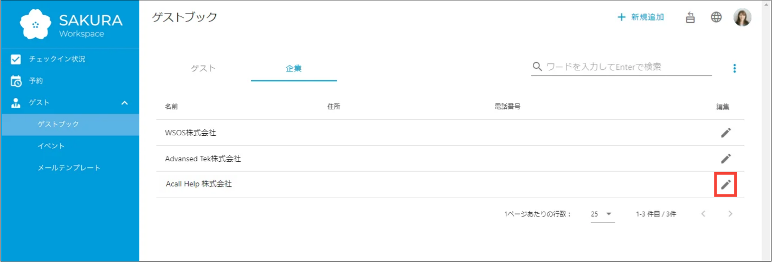Focus the keyword search input field

628,67
